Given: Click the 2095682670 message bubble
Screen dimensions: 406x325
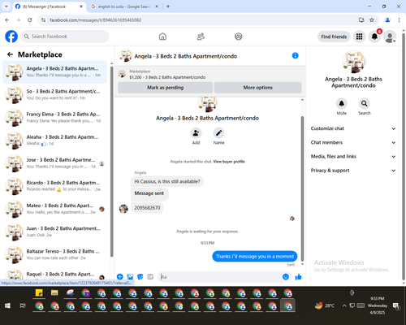Looking at the screenshot, I should 147,208.
